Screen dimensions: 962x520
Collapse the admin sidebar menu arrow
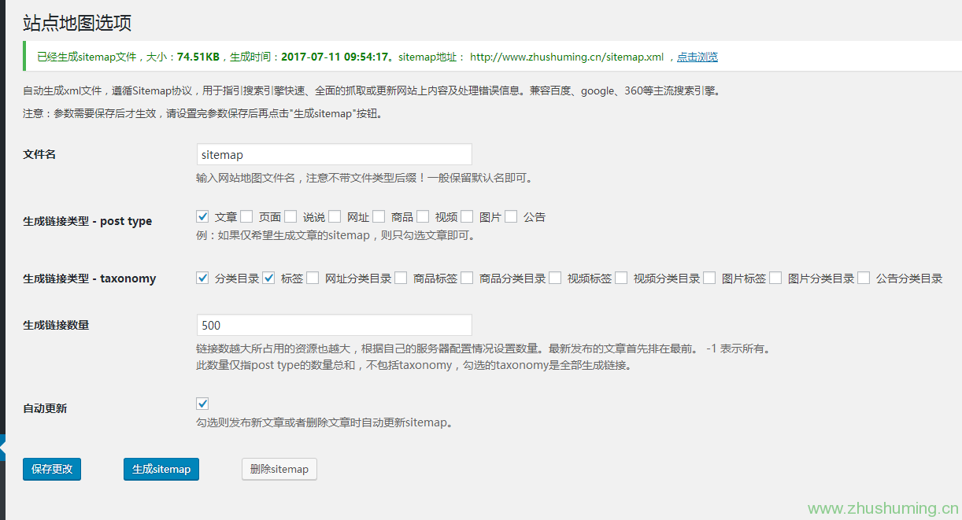[3, 448]
